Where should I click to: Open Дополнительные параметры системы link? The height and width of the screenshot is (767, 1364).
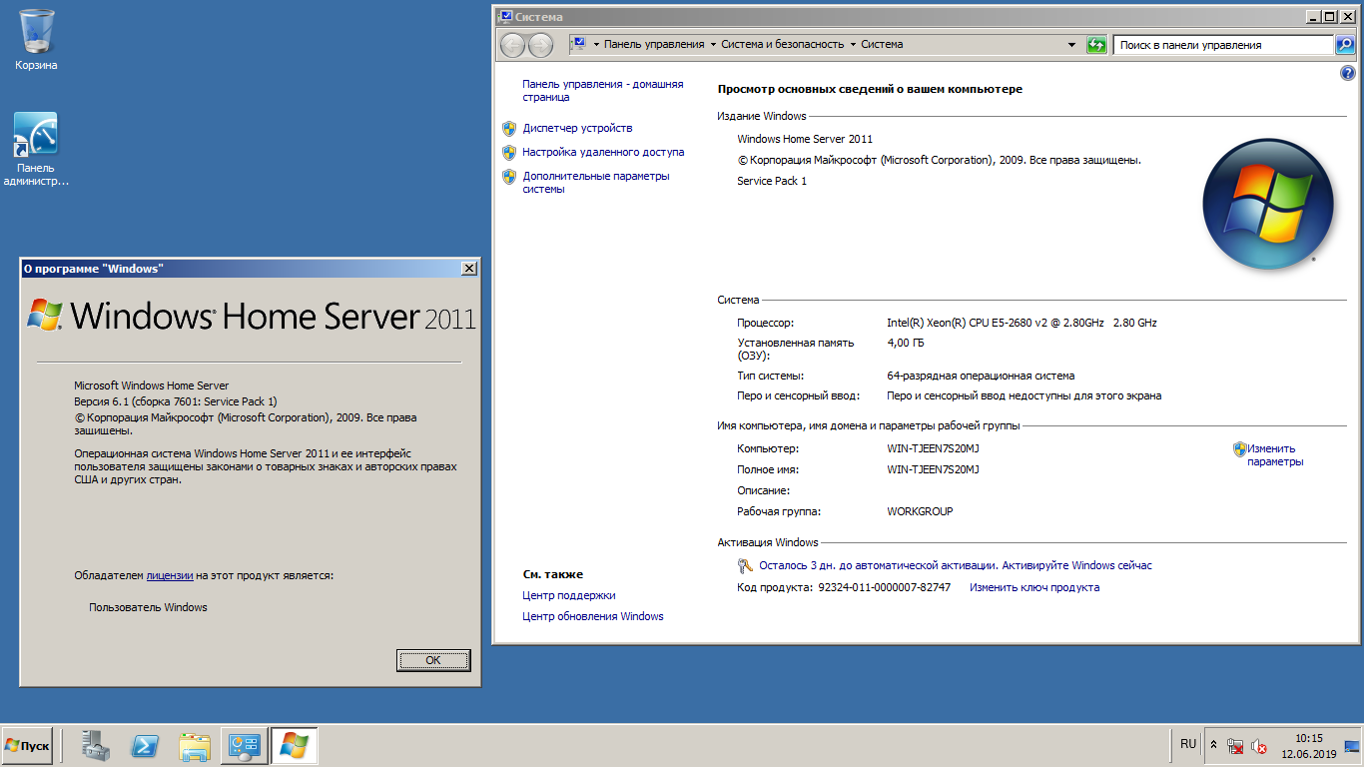click(596, 182)
